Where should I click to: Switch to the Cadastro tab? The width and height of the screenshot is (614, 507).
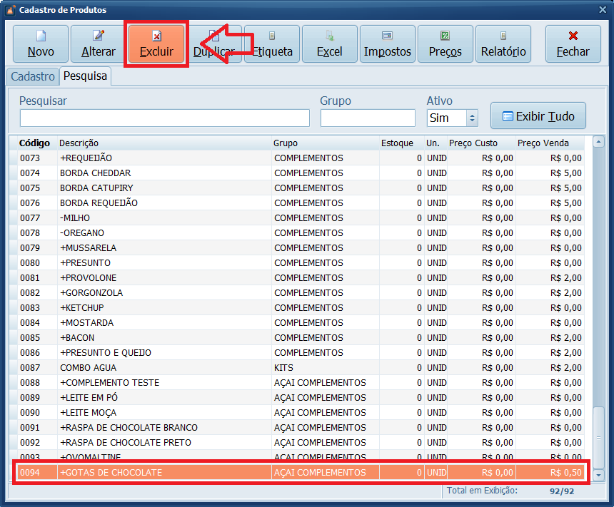tap(33, 76)
